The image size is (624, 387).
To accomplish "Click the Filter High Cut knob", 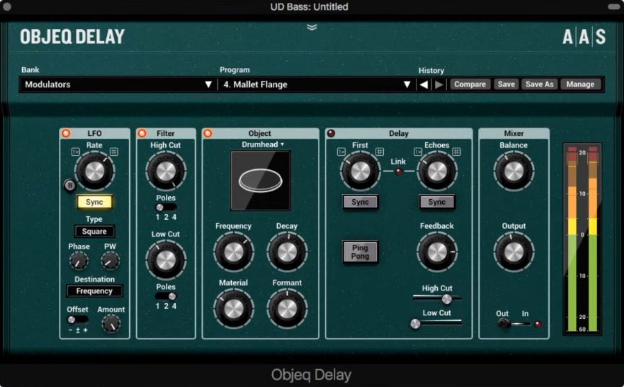I will click(x=166, y=171).
